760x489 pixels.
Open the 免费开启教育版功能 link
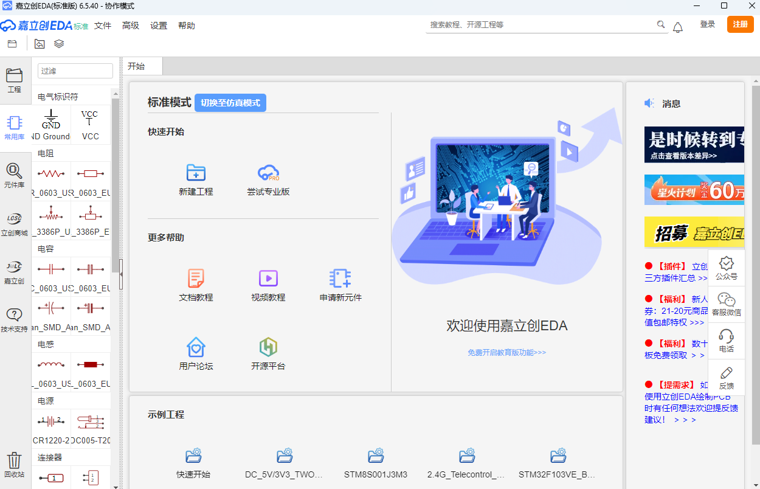(506, 352)
